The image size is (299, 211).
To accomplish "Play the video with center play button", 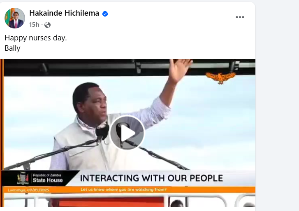I will pyautogui.click(x=127, y=133).
